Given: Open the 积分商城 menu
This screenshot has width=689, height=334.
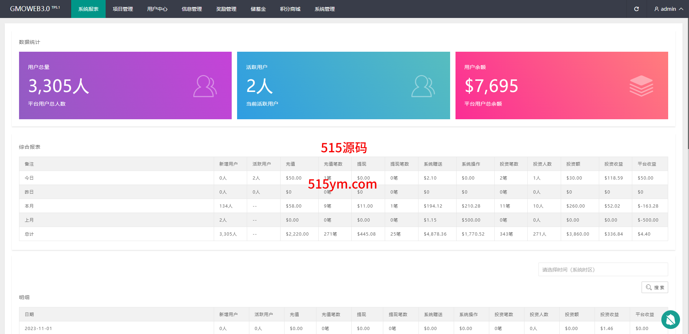Looking at the screenshot, I should point(290,9).
